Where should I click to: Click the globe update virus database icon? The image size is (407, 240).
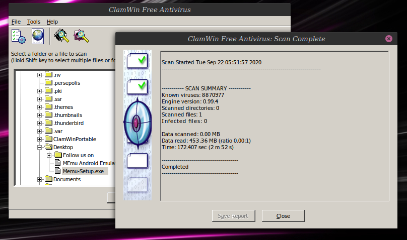point(38,36)
